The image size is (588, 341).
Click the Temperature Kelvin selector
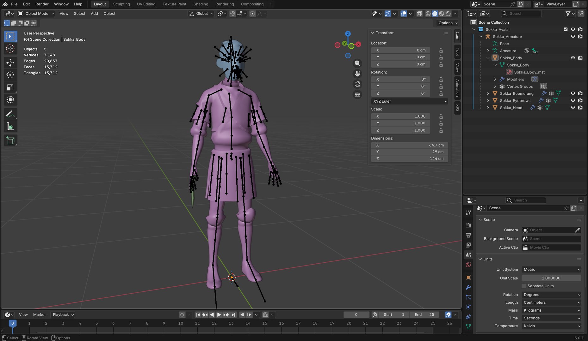[551, 326]
